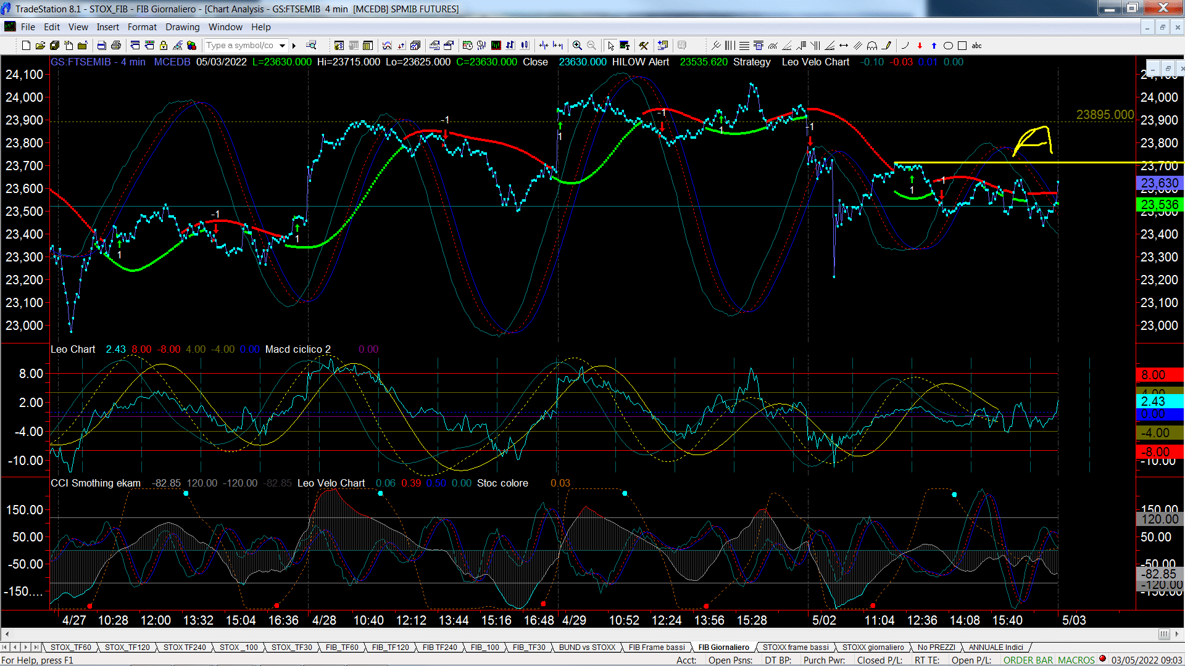This screenshot has width=1185, height=666.
Task: Click the print icon
Action: click(115, 46)
